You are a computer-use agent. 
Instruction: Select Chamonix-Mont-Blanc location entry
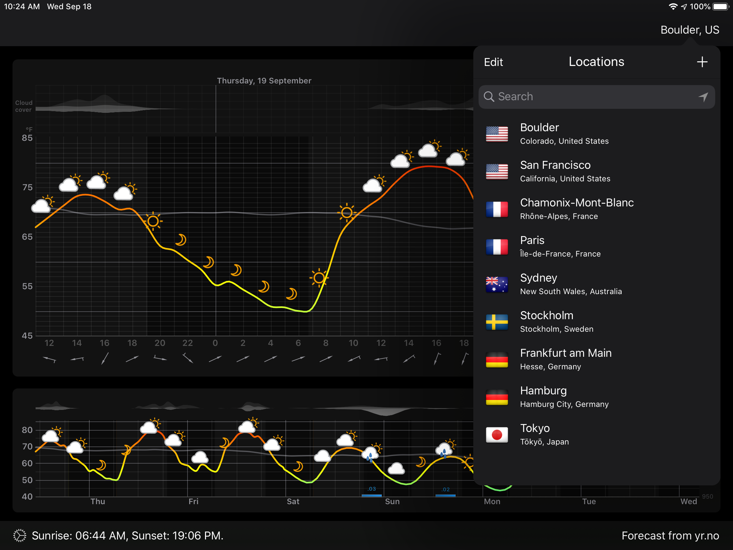576,209
